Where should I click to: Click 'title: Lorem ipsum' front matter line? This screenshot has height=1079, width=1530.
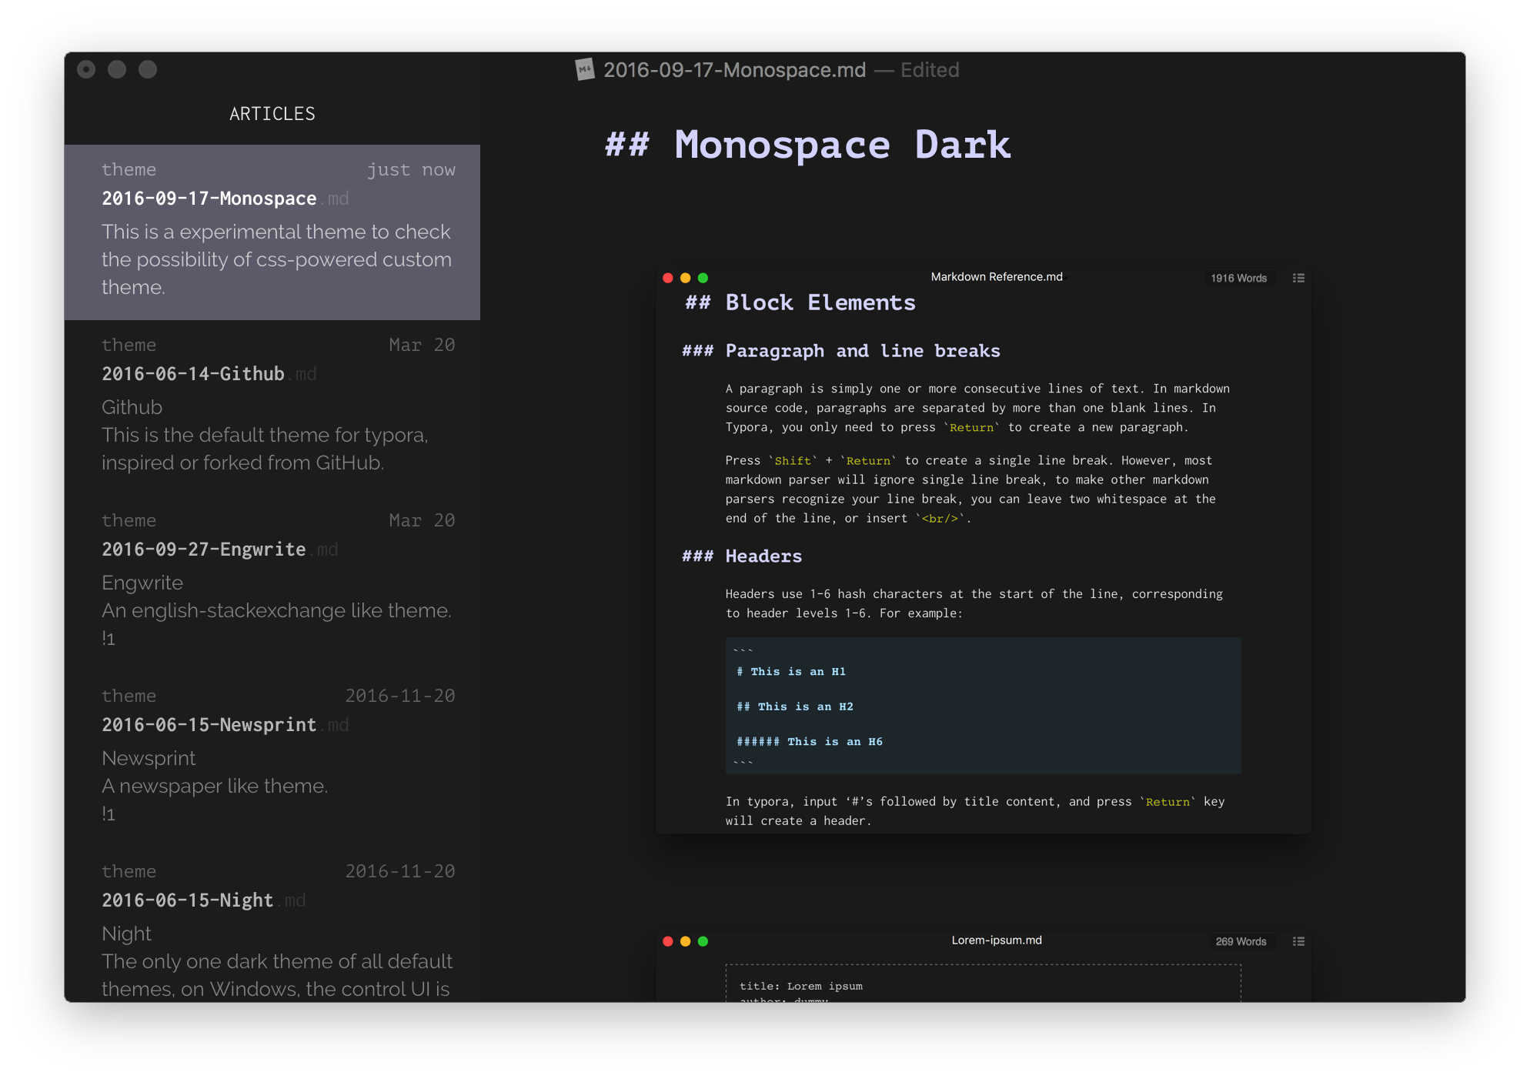pyautogui.click(x=801, y=986)
